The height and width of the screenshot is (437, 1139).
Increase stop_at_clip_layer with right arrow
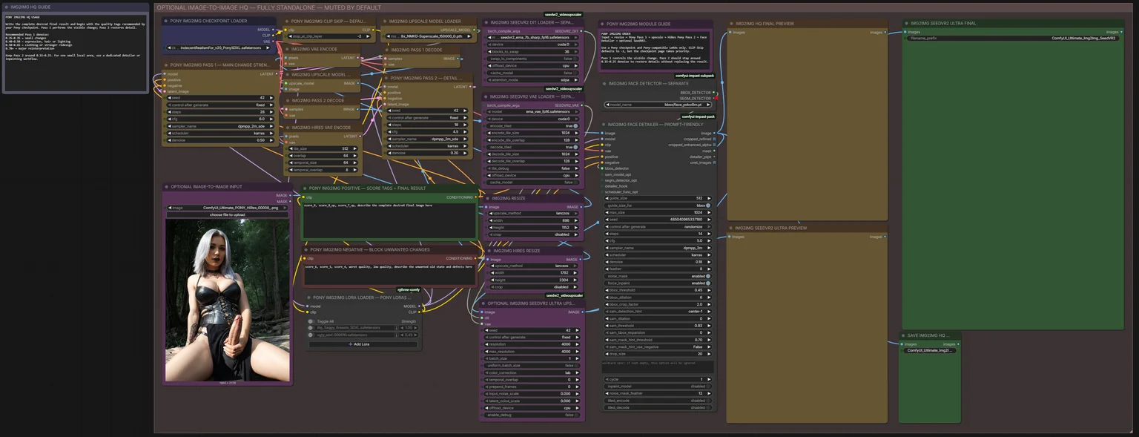click(x=369, y=36)
